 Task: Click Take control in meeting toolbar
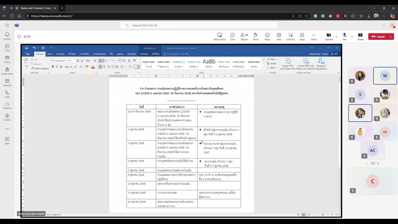219,37
